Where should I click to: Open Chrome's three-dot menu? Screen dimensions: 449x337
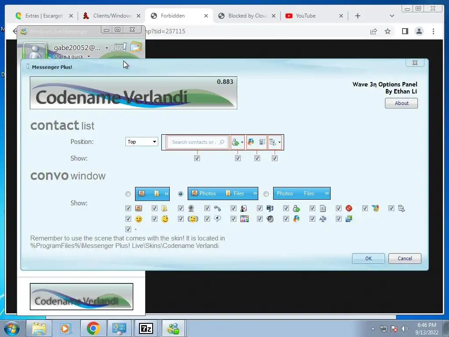pos(433,31)
